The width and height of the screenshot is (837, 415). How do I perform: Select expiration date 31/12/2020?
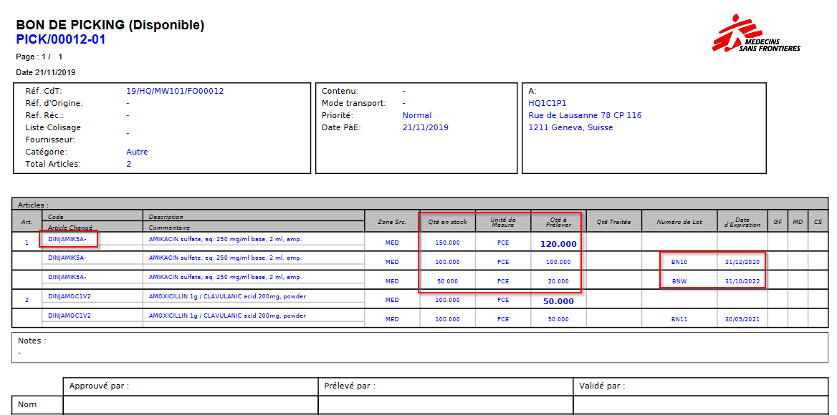[742, 262]
